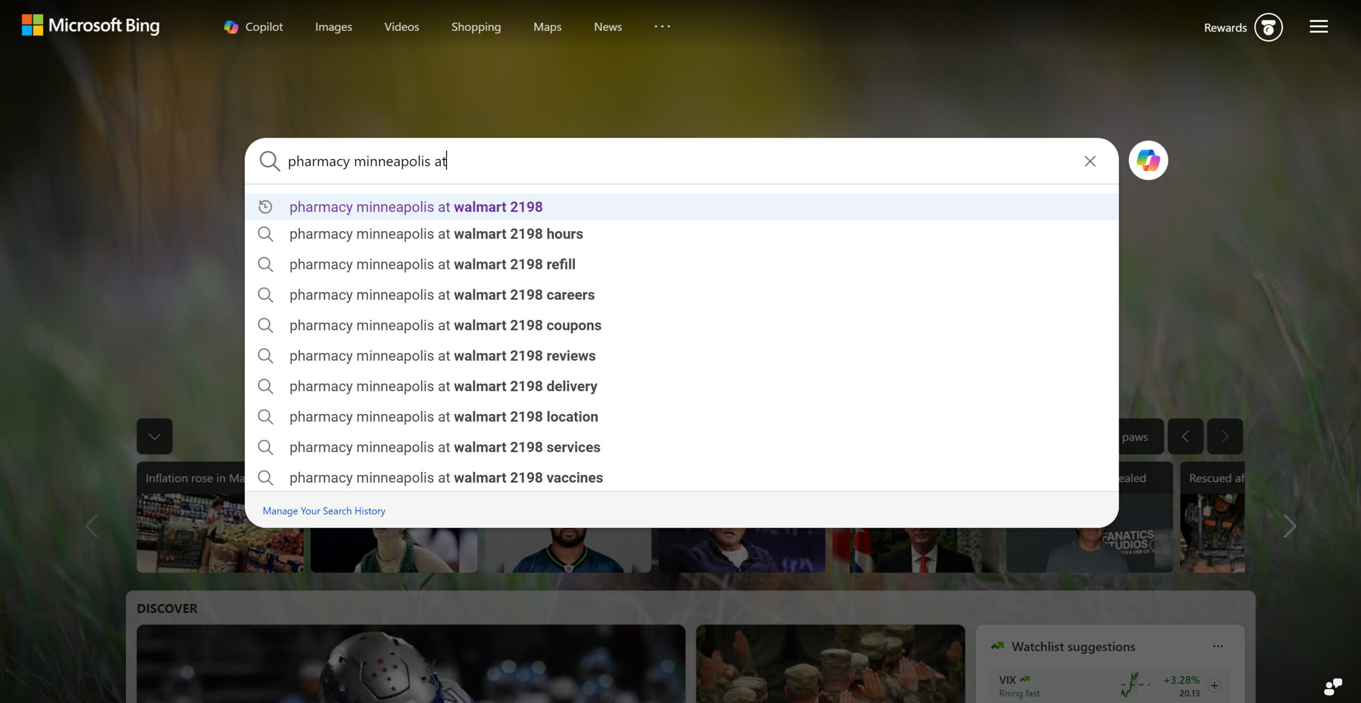This screenshot has width=1361, height=703.
Task: Select suggestion walmart 2198 hours
Action: pos(436,234)
